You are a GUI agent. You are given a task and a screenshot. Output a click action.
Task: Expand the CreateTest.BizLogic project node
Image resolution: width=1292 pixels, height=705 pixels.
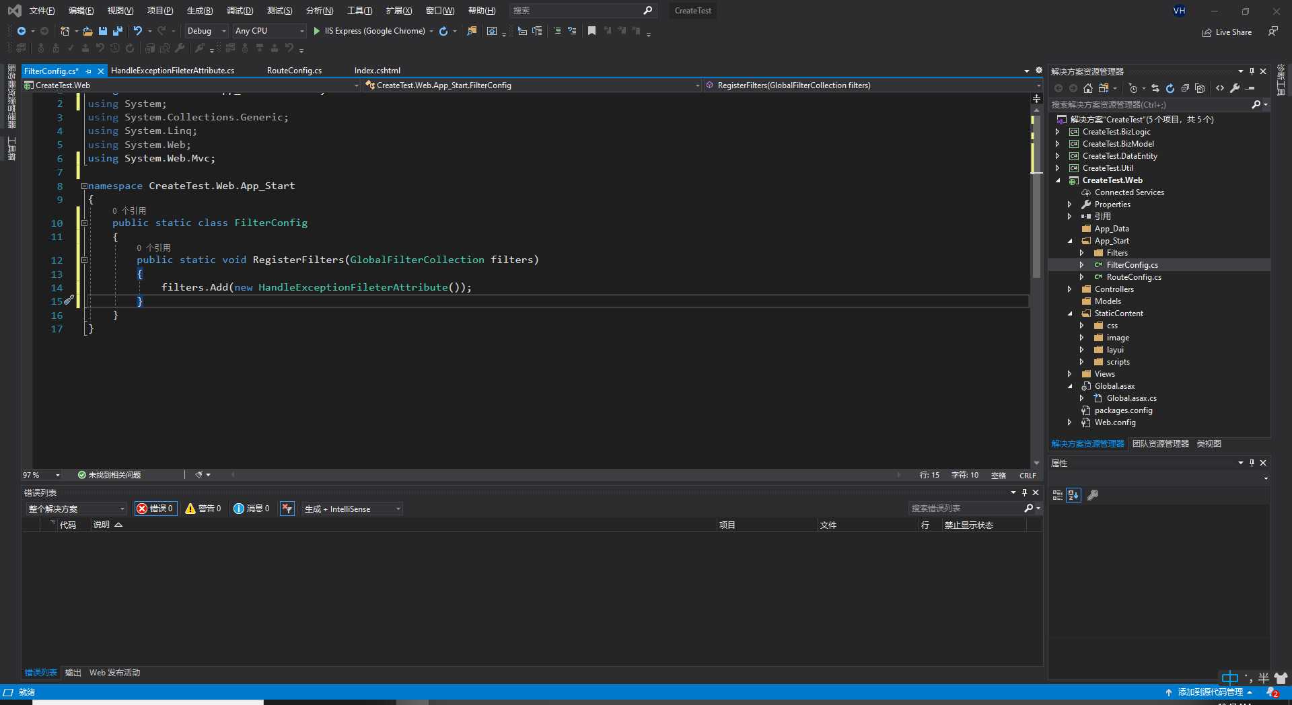(x=1058, y=132)
